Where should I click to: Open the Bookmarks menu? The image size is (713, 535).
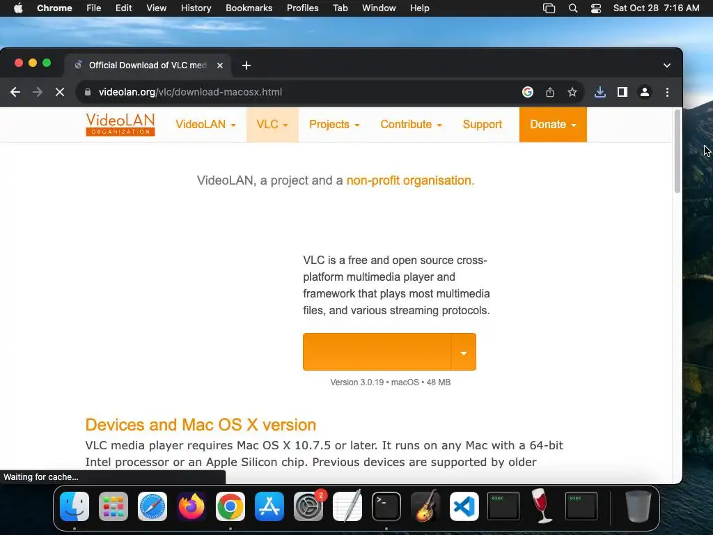point(249,8)
